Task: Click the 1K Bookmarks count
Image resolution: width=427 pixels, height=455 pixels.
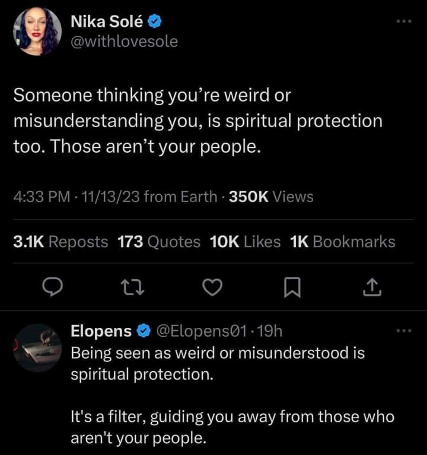Action: point(343,242)
